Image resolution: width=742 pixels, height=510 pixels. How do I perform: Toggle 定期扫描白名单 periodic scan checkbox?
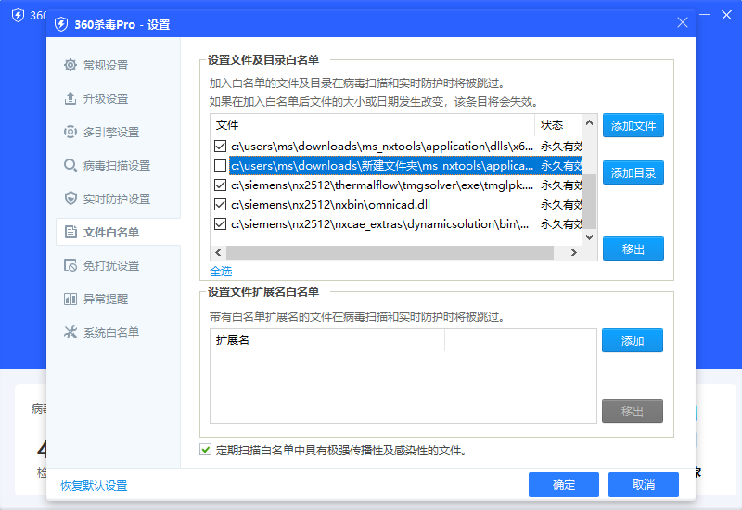[205, 450]
